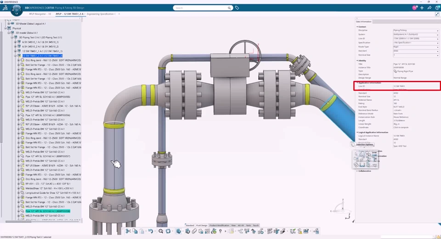Click the arrow pointer icon in Selection Options palette
This screenshot has height=239, width=441.
[x=356, y=154]
